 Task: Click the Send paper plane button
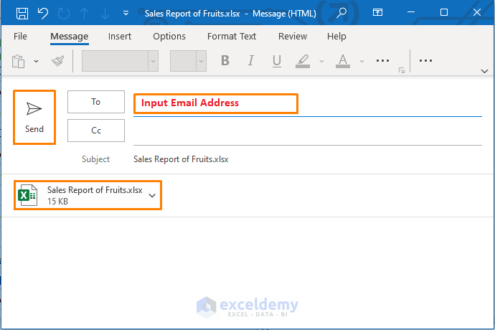(34, 116)
